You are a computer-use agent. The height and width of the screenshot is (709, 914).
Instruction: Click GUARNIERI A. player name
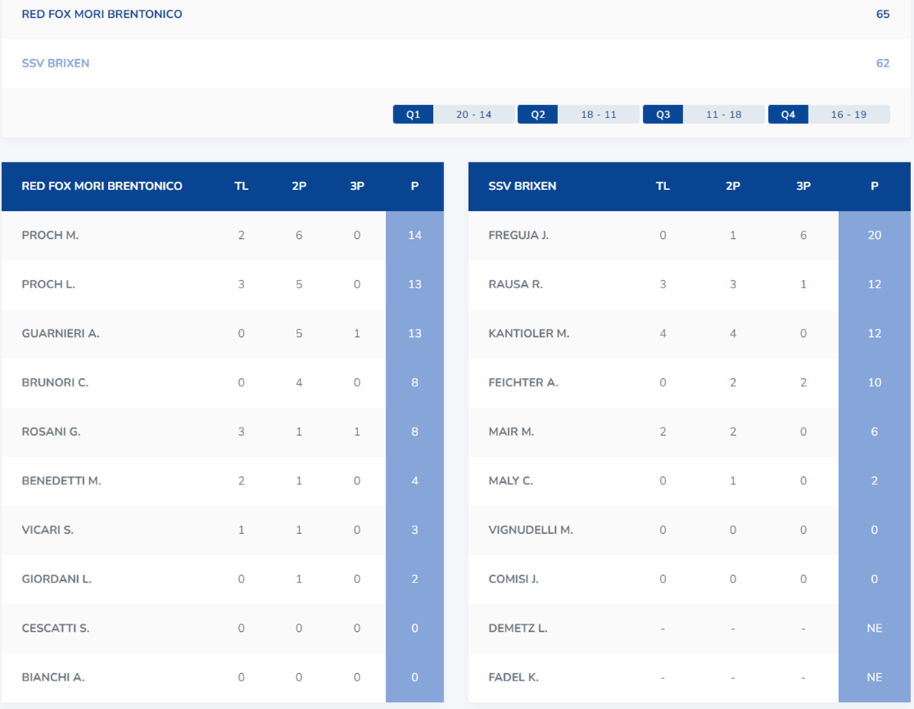[x=61, y=334]
